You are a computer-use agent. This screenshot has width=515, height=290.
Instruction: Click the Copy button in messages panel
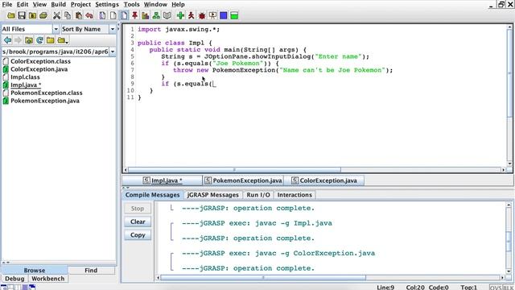coord(138,235)
